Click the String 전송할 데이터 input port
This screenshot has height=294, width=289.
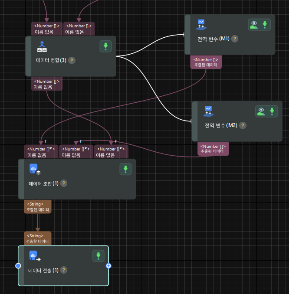pyautogui.click(x=37, y=238)
